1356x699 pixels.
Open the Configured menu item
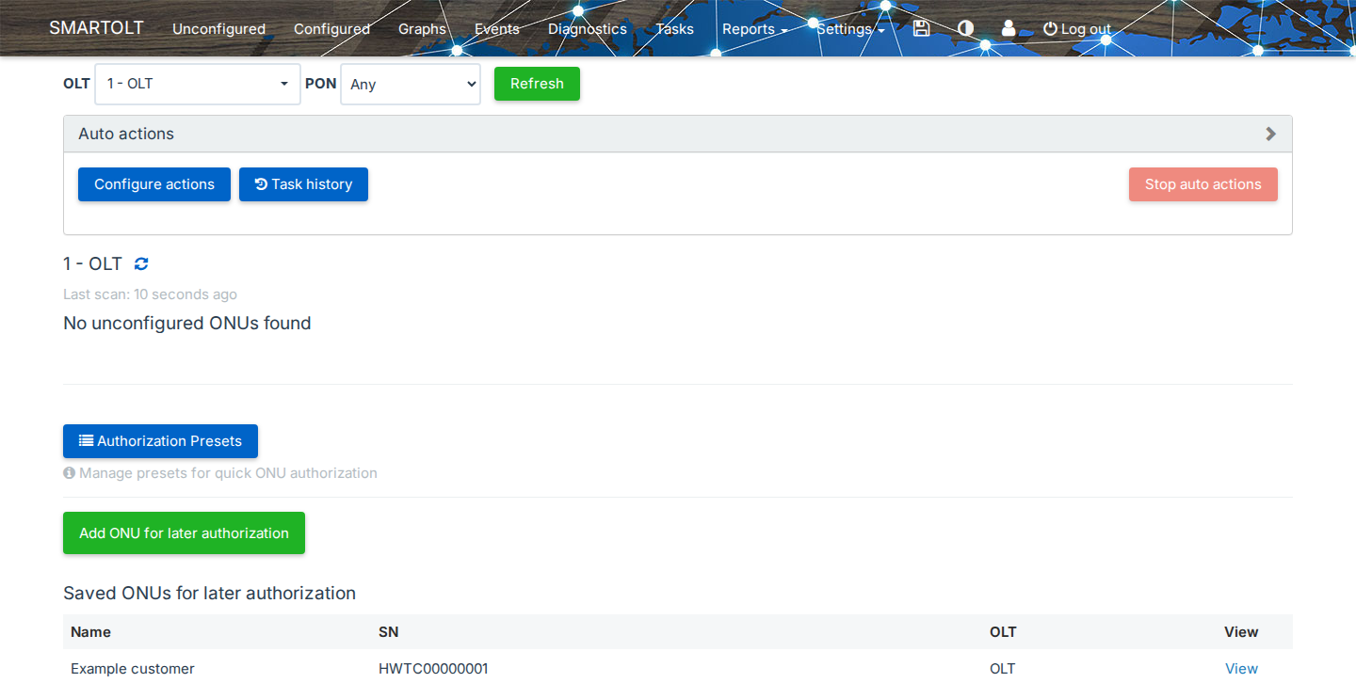coord(331,29)
